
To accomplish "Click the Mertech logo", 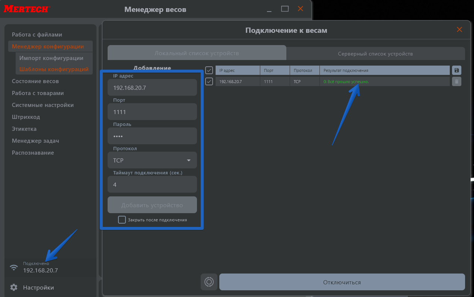I will (26, 9).
